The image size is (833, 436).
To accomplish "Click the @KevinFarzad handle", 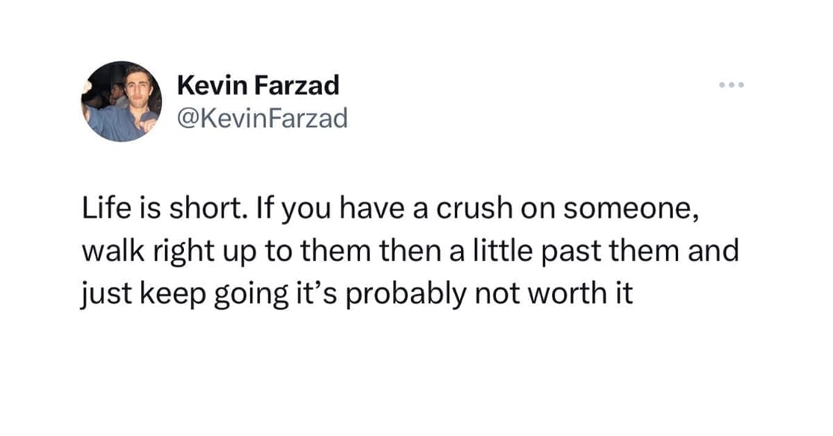I will click(x=262, y=119).
